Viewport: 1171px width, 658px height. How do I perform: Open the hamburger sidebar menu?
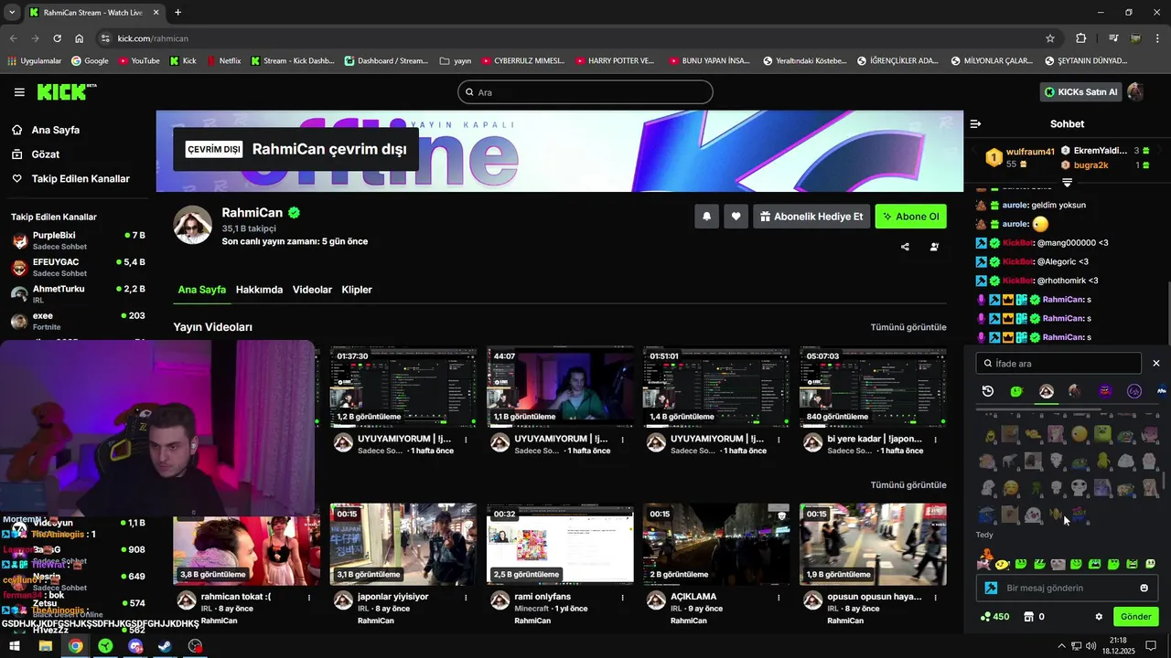(x=19, y=92)
